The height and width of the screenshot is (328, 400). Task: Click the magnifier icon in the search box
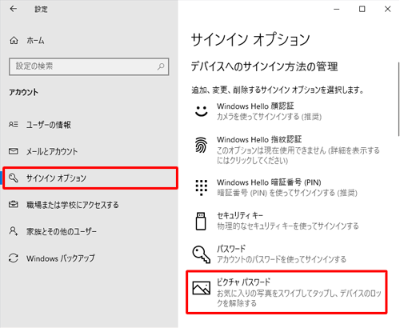click(x=161, y=66)
